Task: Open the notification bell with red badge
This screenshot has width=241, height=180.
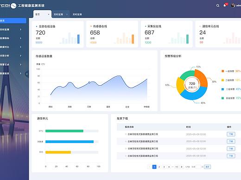Action: point(225,6)
